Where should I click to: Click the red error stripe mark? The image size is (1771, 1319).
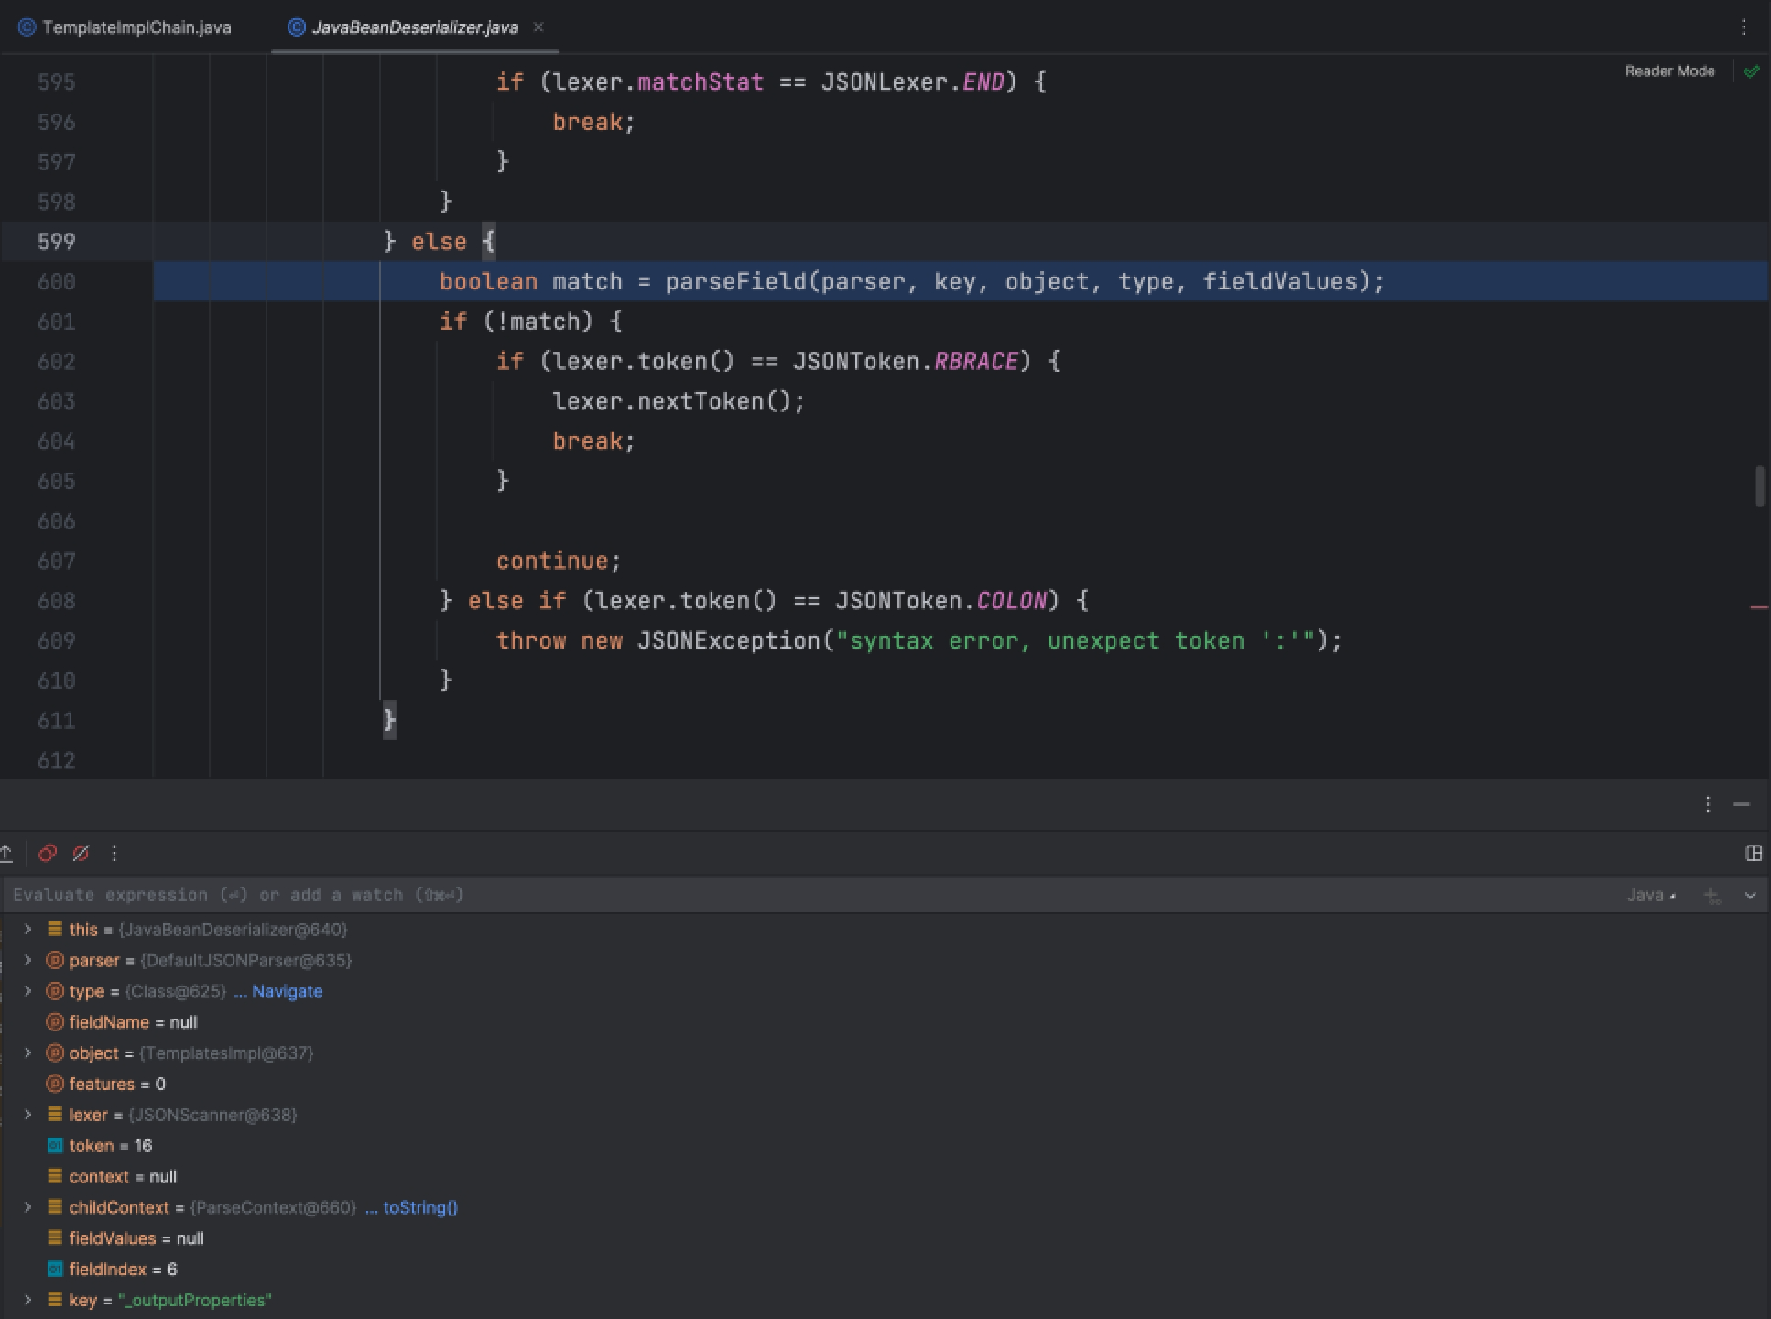pos(1759,606)
